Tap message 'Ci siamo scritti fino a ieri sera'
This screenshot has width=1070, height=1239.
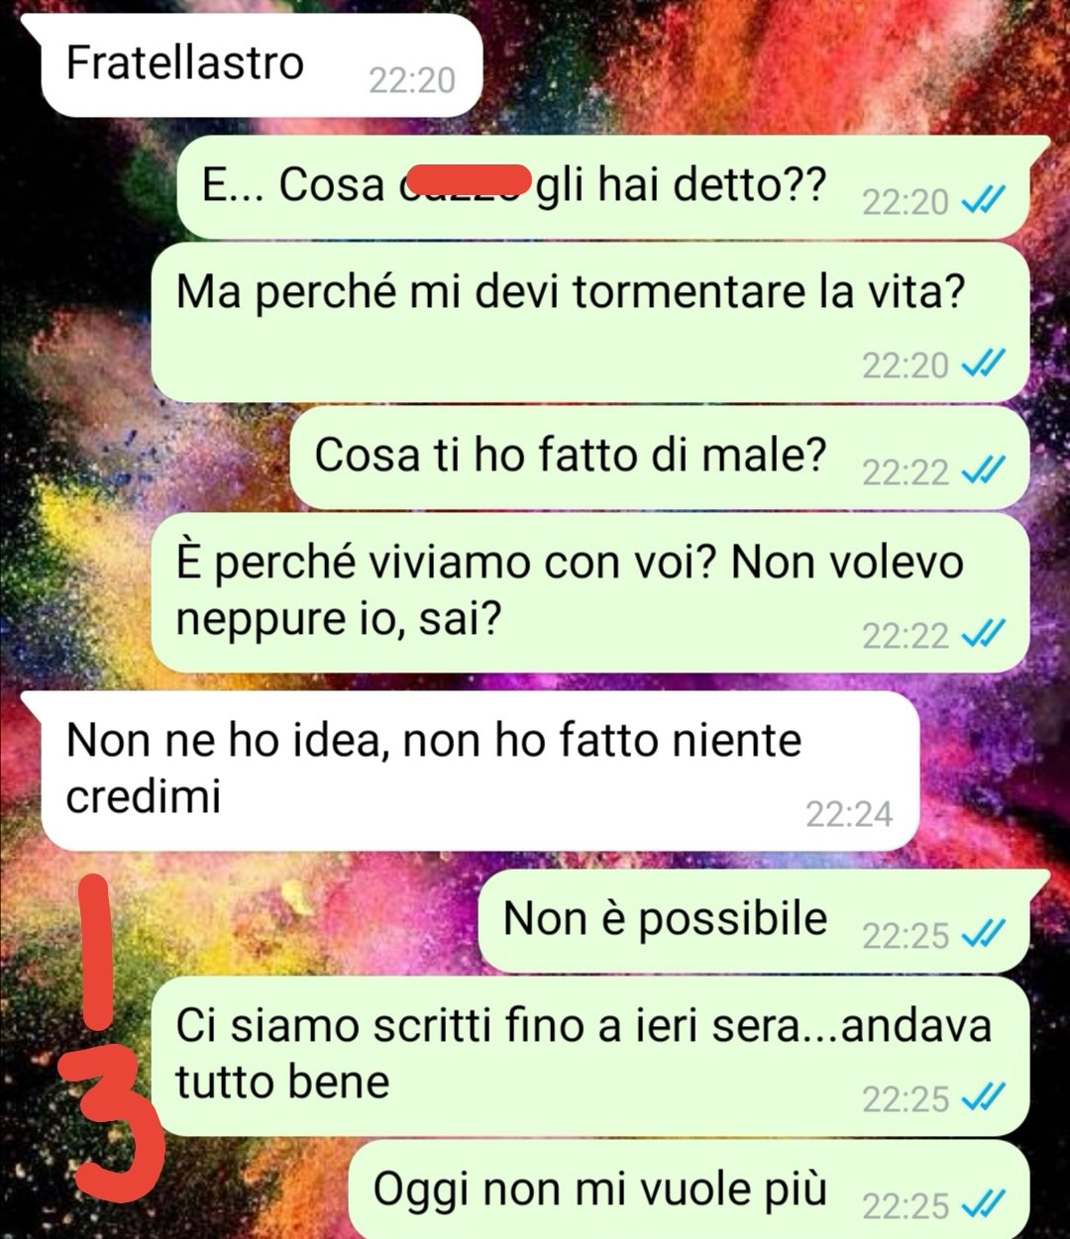(590, 1056)
